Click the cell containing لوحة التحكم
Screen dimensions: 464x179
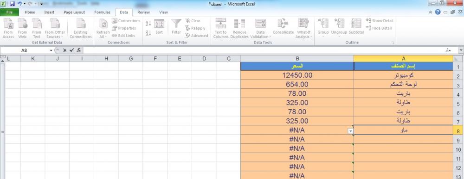403,84
